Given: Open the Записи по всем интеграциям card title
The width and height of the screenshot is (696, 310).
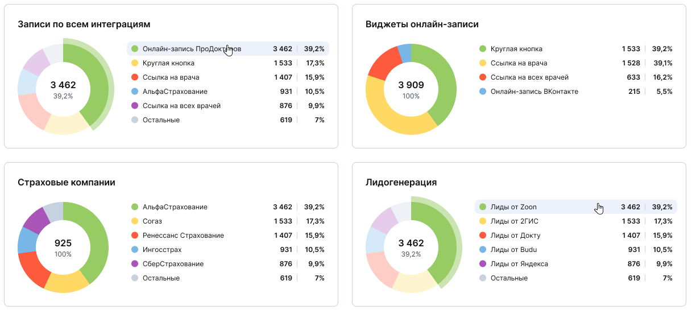Looking at the screenshot, I should 84,24.
